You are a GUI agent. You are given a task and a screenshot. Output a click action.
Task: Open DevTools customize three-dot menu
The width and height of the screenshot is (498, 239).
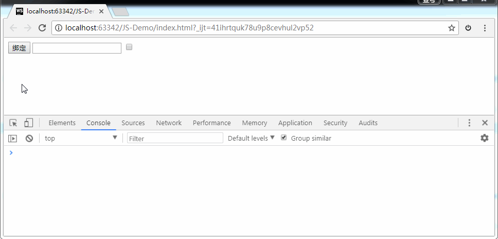(469, 123)
